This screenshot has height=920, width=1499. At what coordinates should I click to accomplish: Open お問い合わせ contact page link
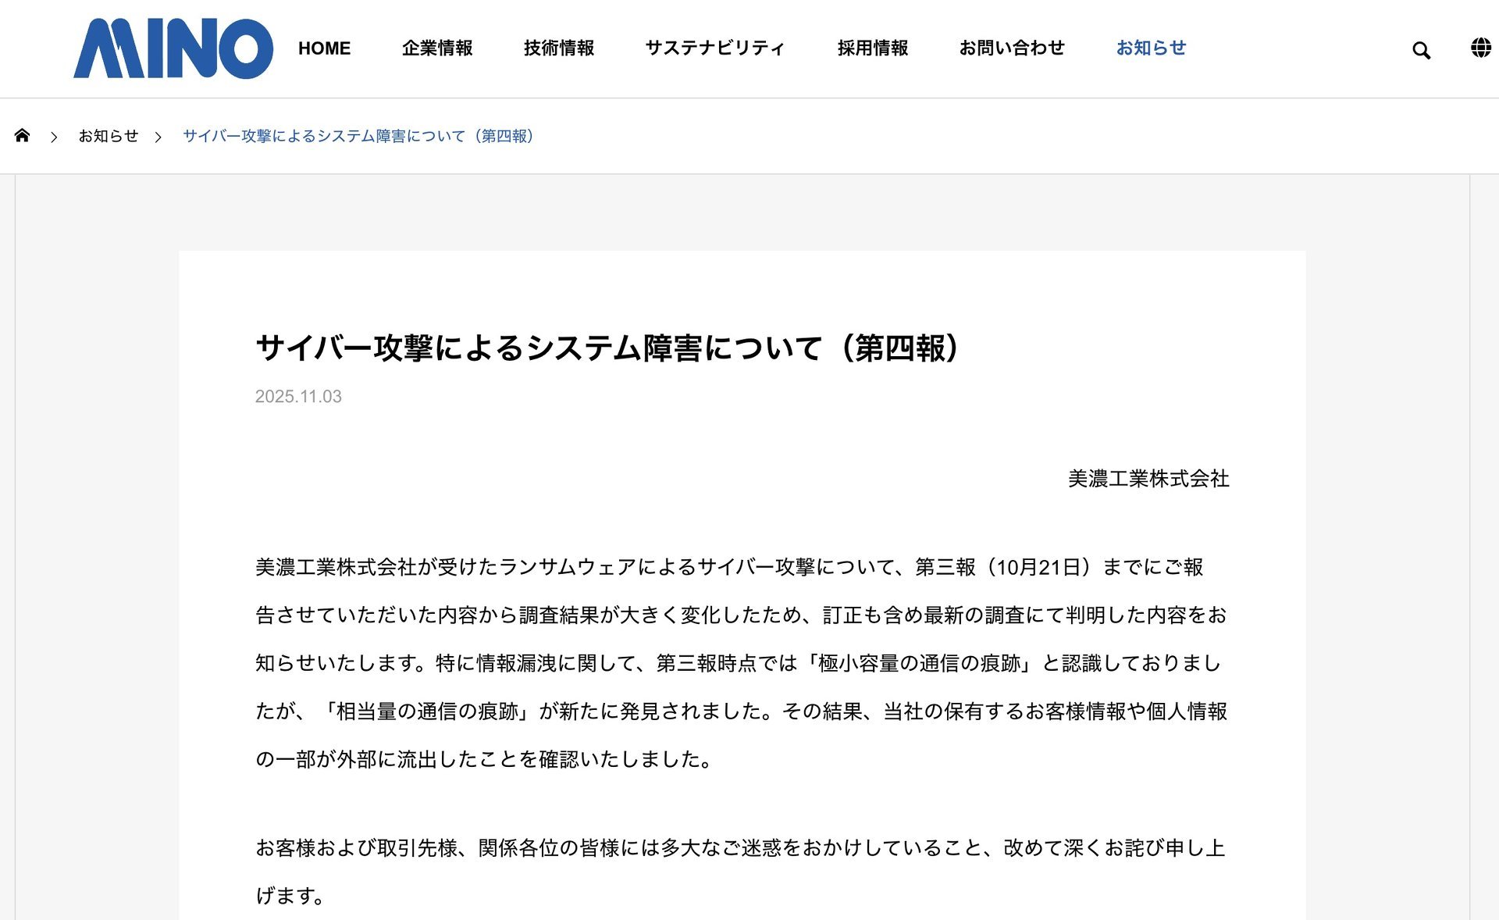(1012, 48)
